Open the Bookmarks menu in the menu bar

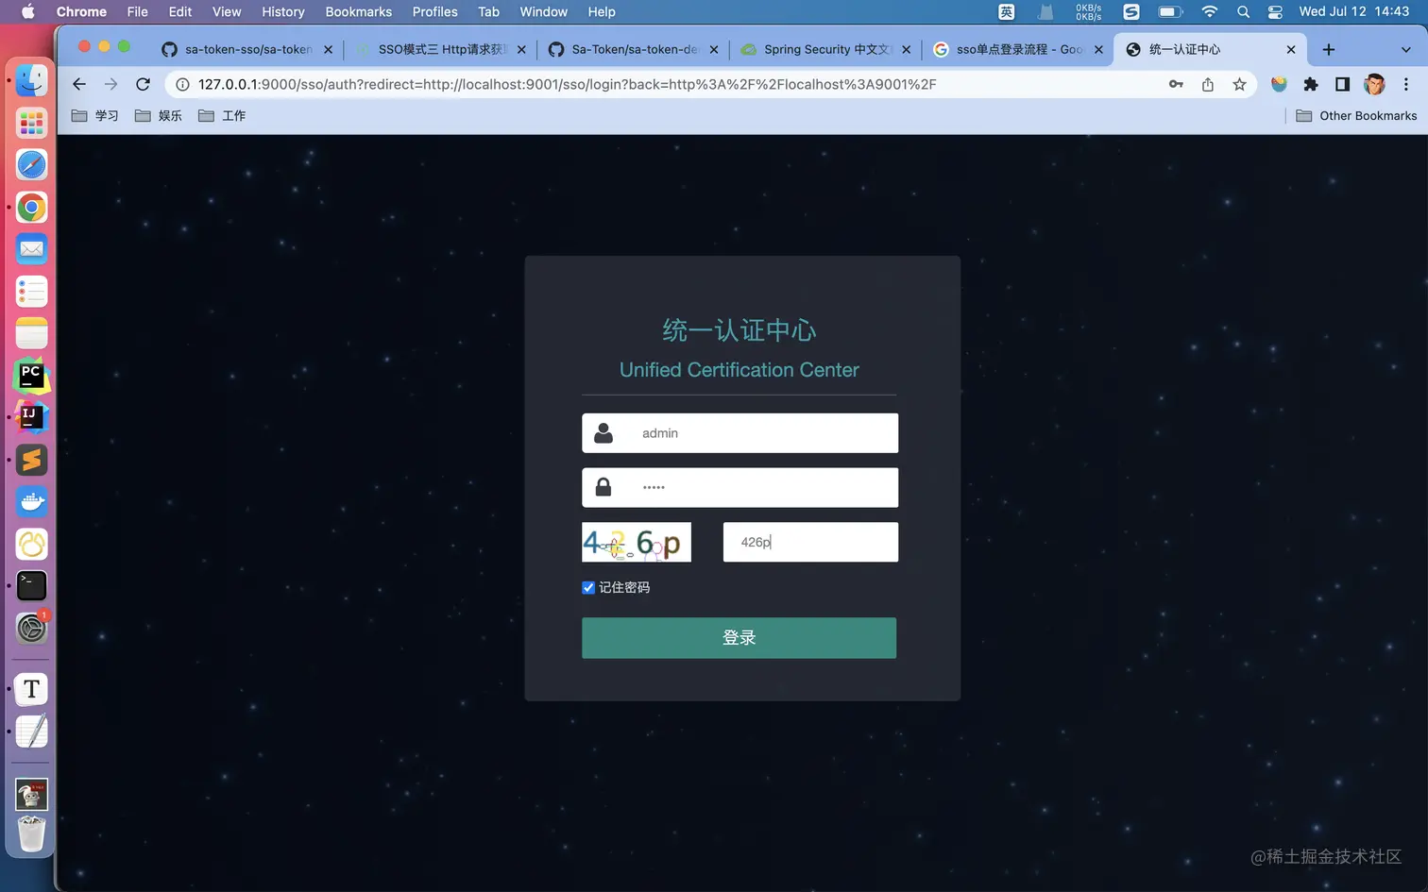[358, 12]
